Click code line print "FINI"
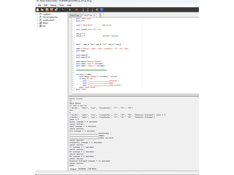This screenshot has height=175, width=234. pyautogui.click(x=81, y=89)
